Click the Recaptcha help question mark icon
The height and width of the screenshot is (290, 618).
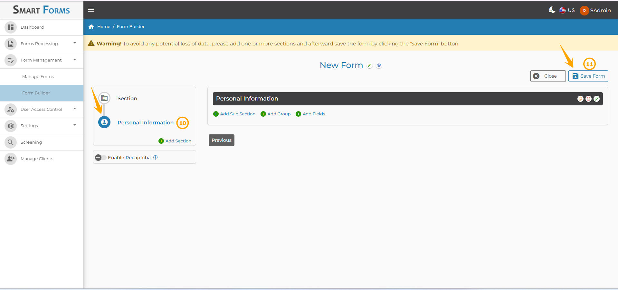156,157
